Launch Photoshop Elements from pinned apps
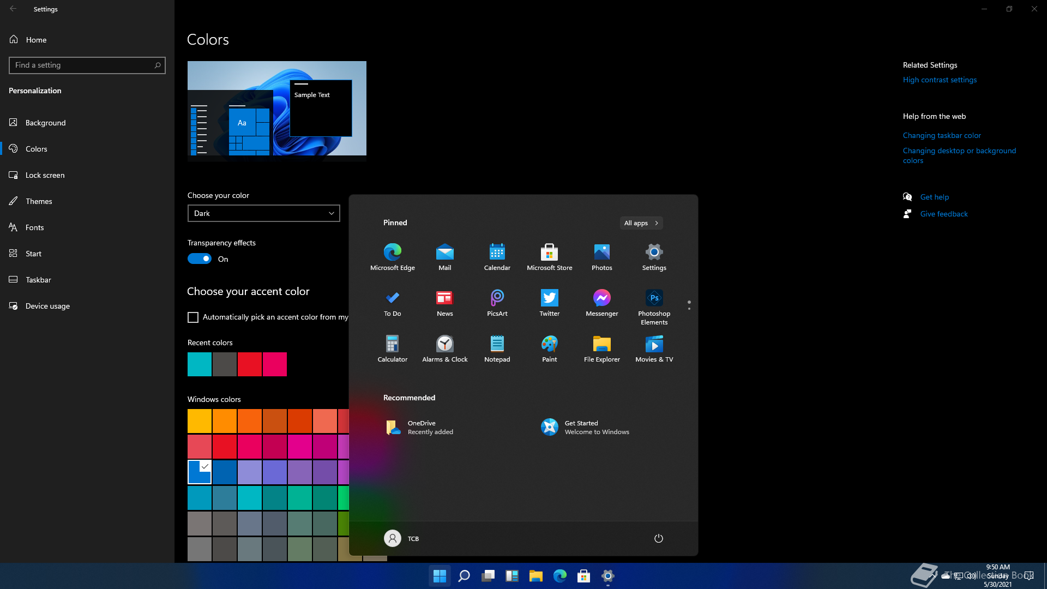 tap(654, 307)
